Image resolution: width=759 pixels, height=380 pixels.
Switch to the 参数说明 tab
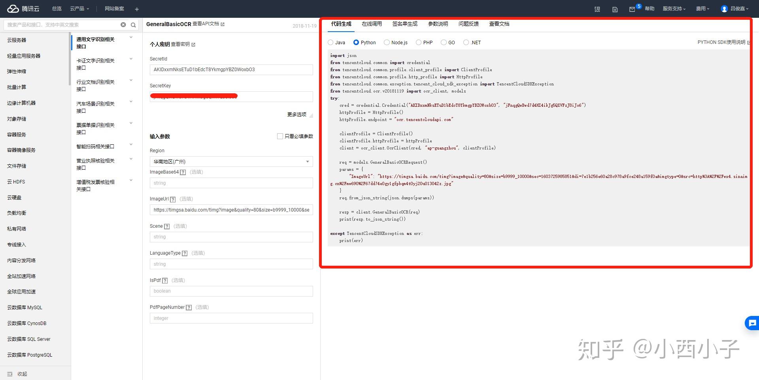tap(438, 24)
